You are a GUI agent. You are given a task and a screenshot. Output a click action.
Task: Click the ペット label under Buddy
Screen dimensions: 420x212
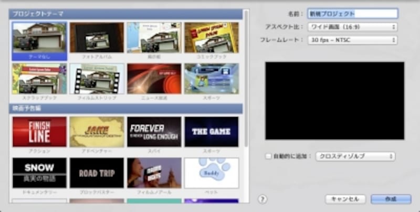pos(212,193)
